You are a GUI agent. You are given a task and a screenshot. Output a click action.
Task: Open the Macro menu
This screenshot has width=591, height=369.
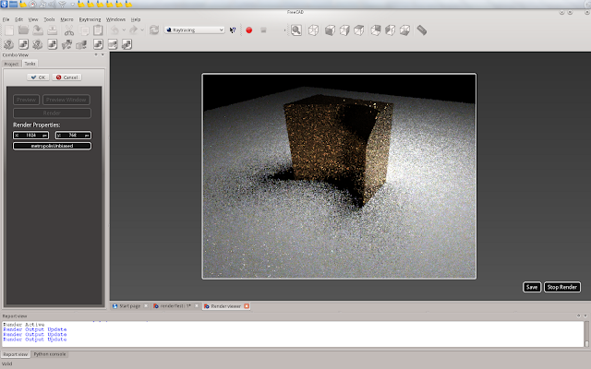(67, 18)
